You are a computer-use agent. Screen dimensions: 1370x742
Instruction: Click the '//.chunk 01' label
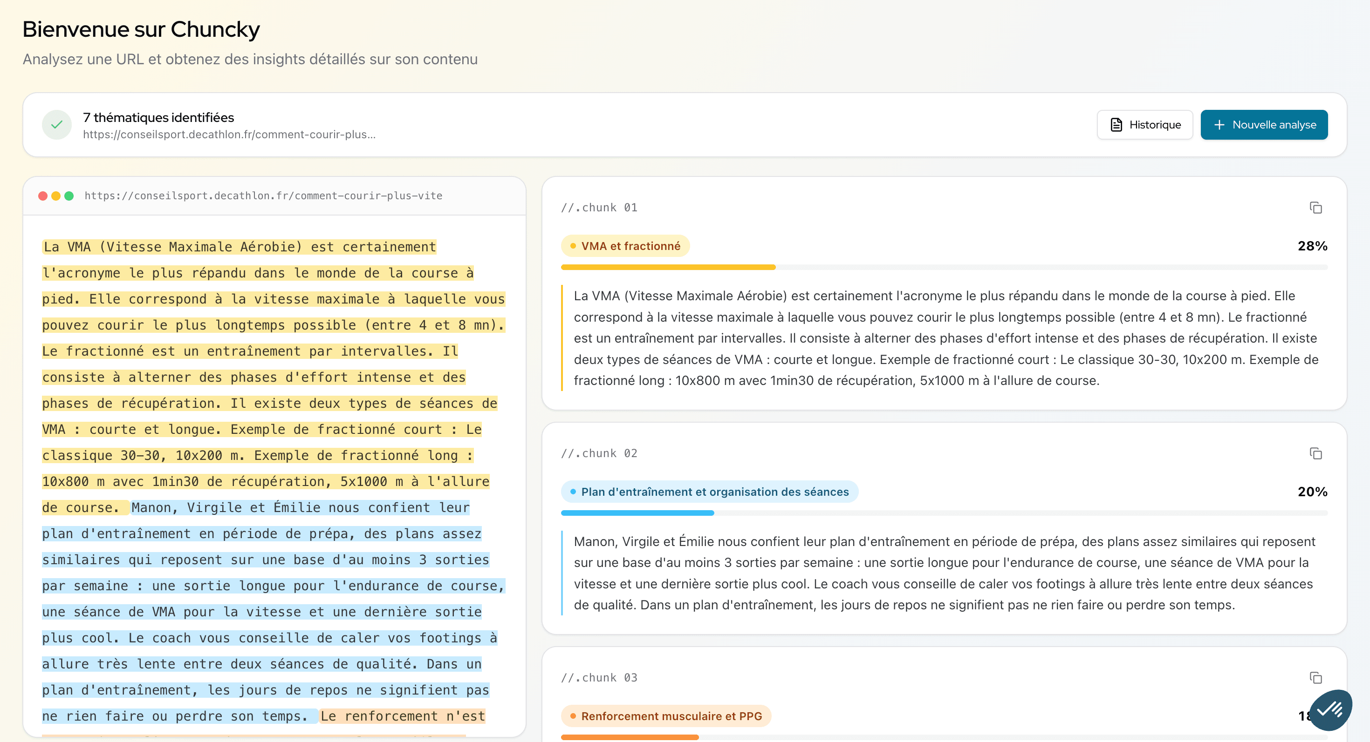[599, 208]
